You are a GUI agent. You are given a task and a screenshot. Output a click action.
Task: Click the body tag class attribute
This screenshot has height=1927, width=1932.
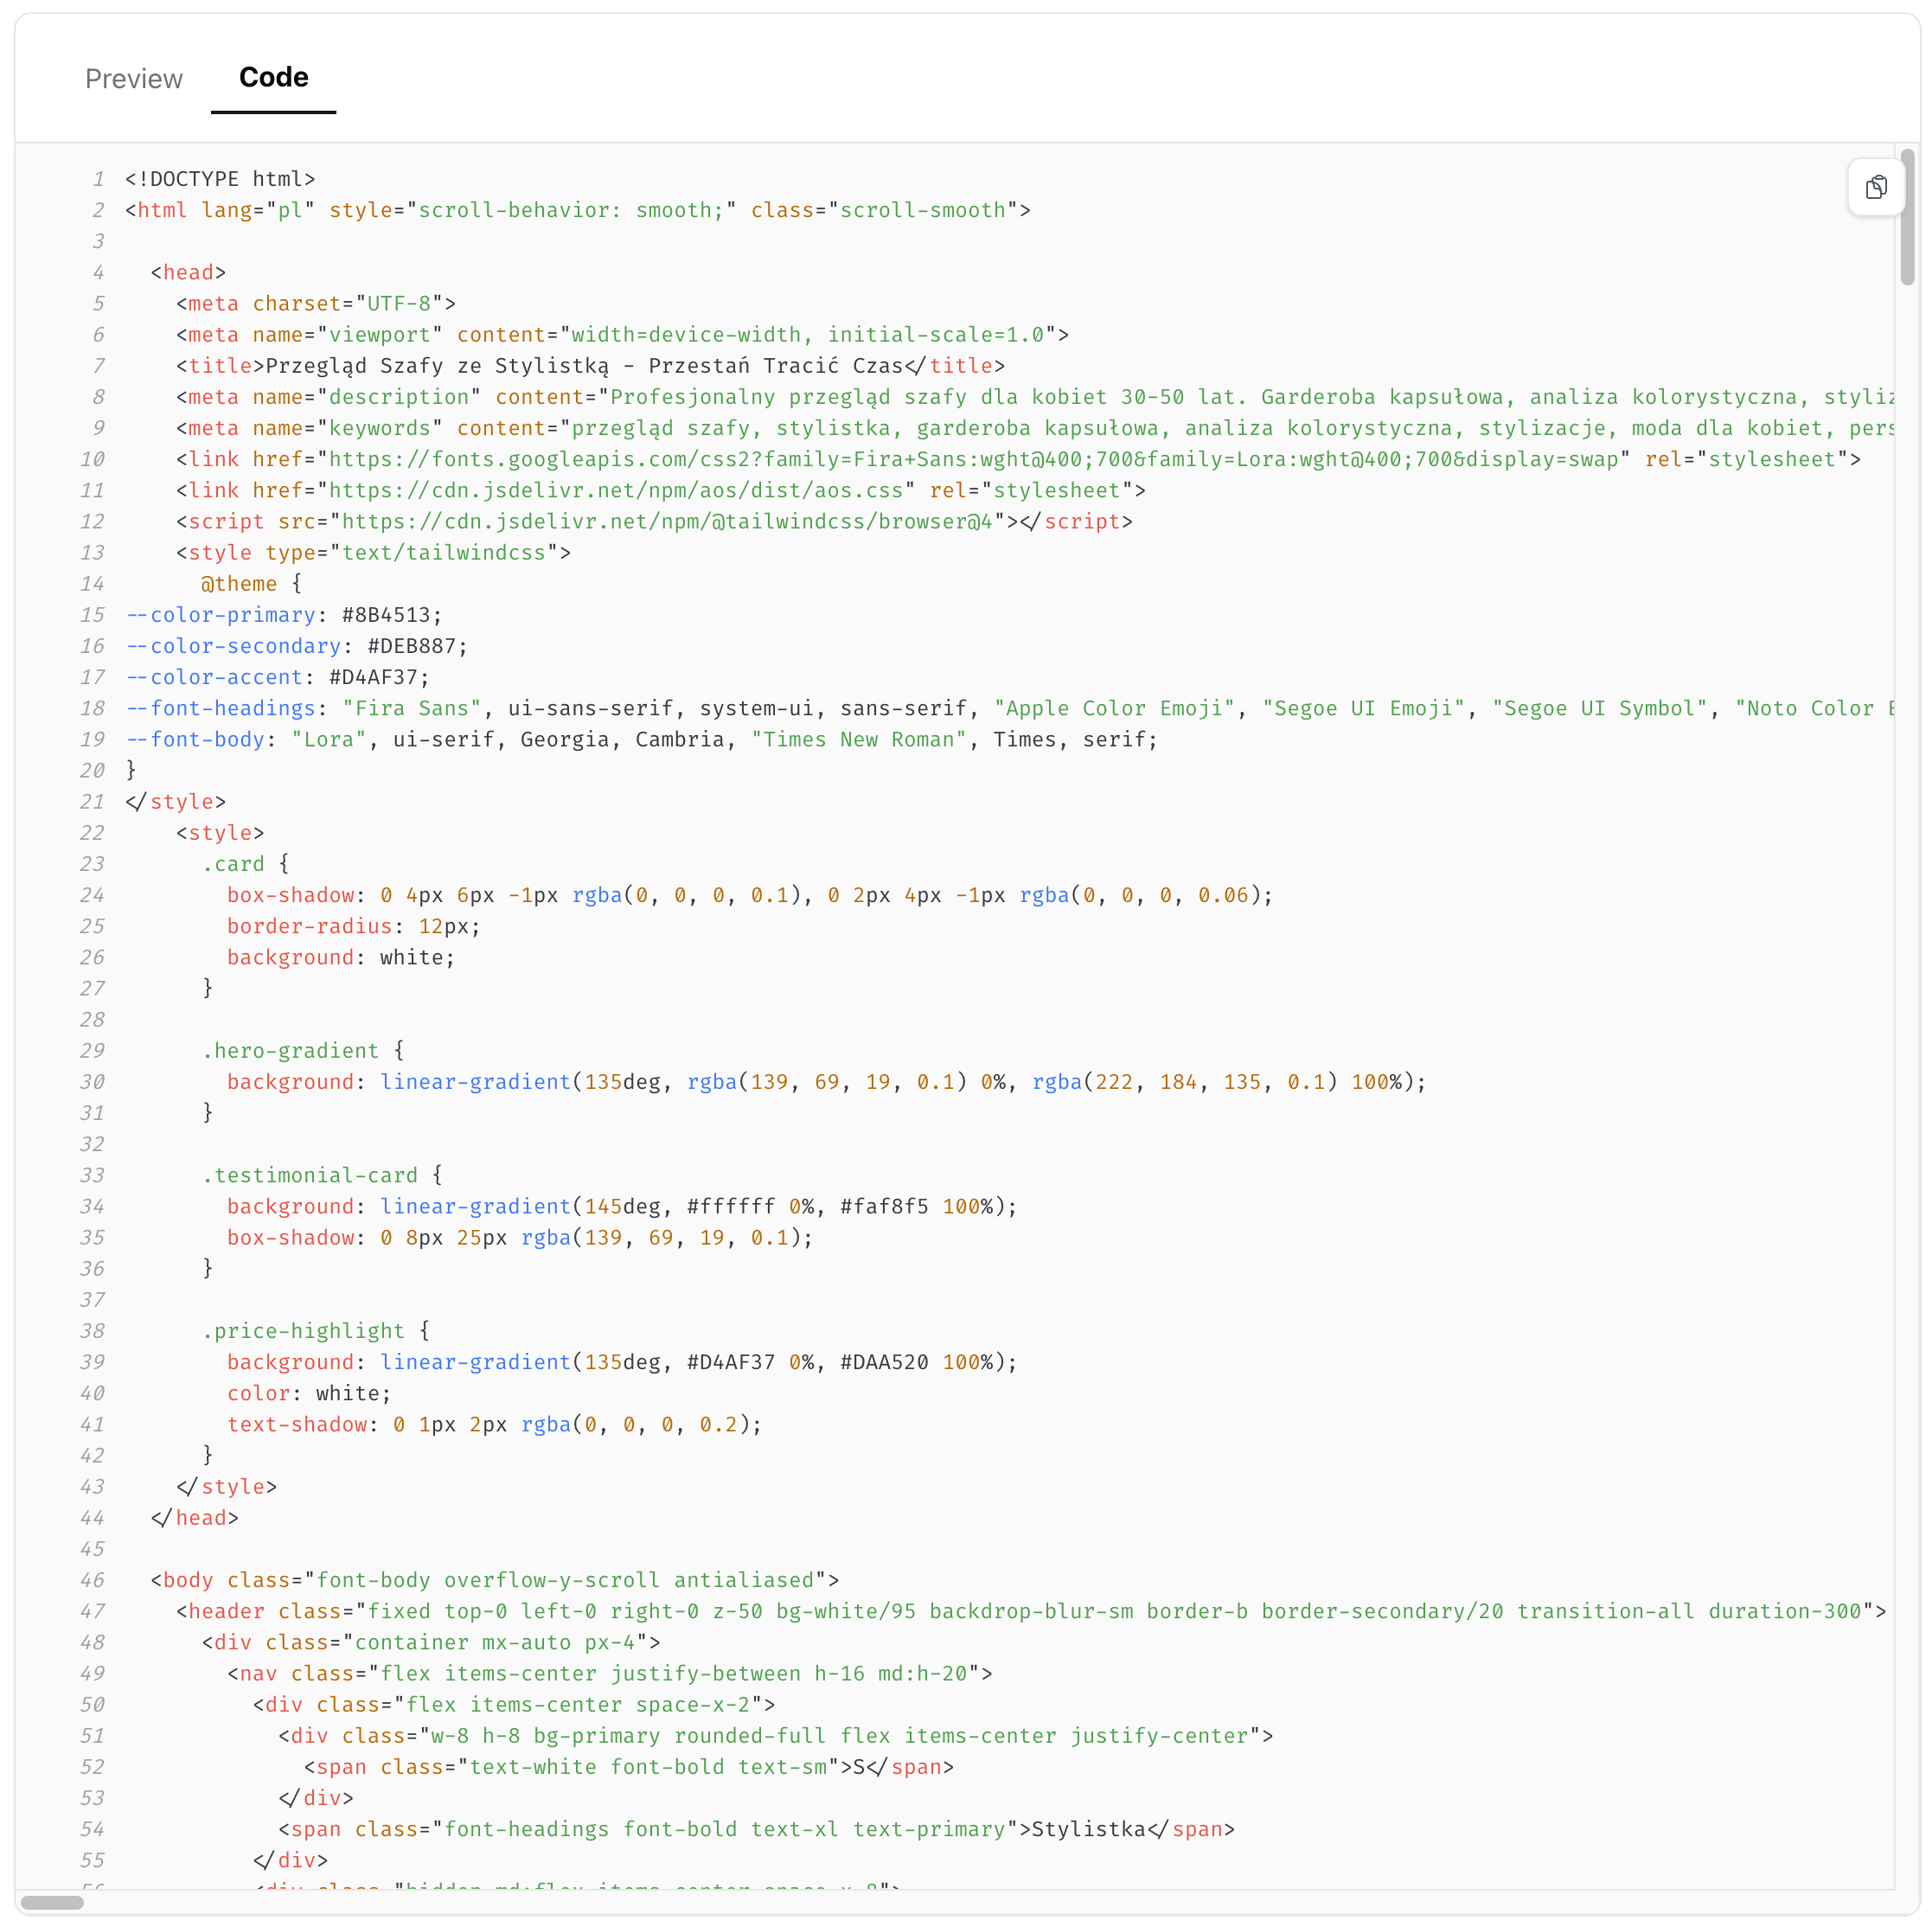[533, 1580]
